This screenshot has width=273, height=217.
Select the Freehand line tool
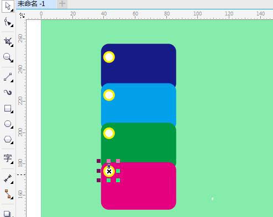[x=8, y=77]
